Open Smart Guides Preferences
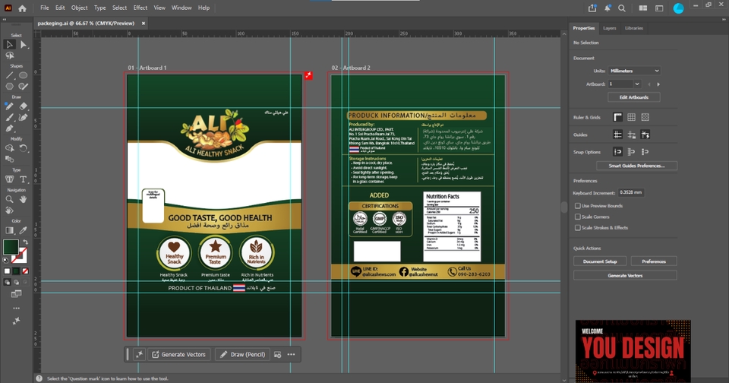Image resolution: width=729 pixels, height=383 pixels. [636, 166]
